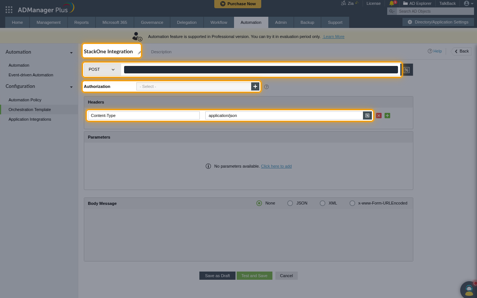
Task: Select None body message option
Action: point(259,203)
